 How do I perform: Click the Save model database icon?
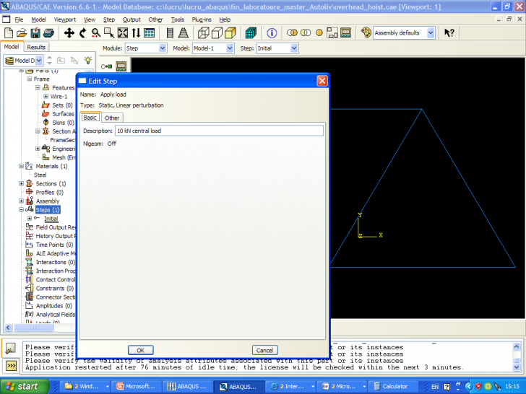click(x=35, y=33)
